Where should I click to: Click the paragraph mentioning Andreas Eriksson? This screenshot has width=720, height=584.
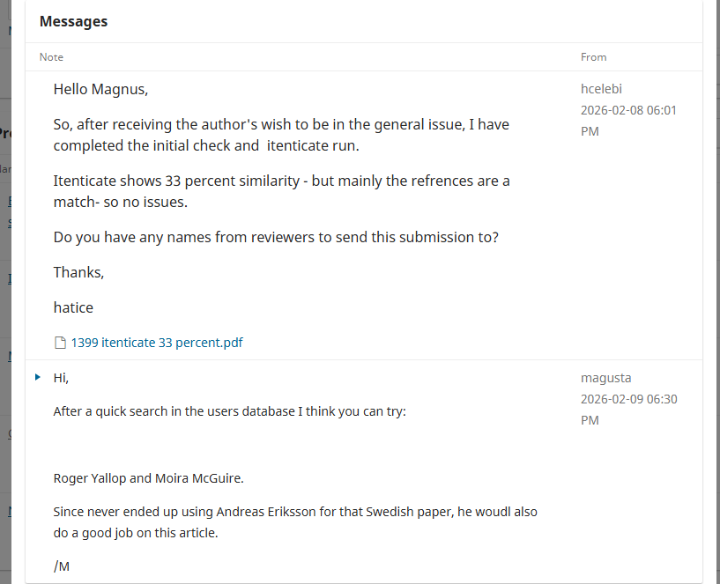pyautogui.click(x=295, y=521)
